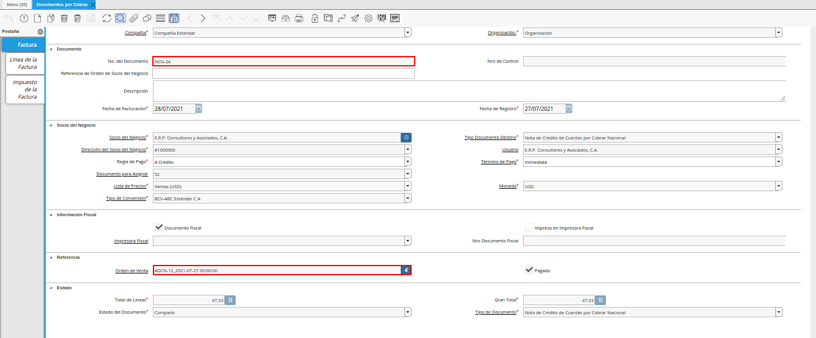
Task: Expand the Moneda dropdown list
Action: [x=779, y=186]
